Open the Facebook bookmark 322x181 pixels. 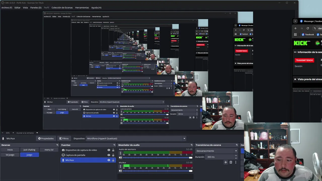[308, 34]
